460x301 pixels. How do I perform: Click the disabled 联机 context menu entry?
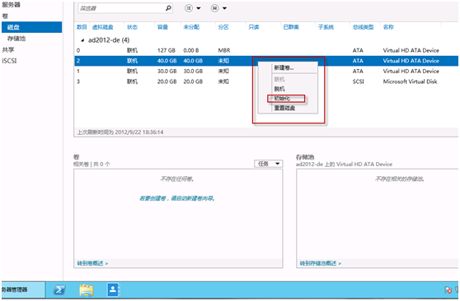[279, 79]
